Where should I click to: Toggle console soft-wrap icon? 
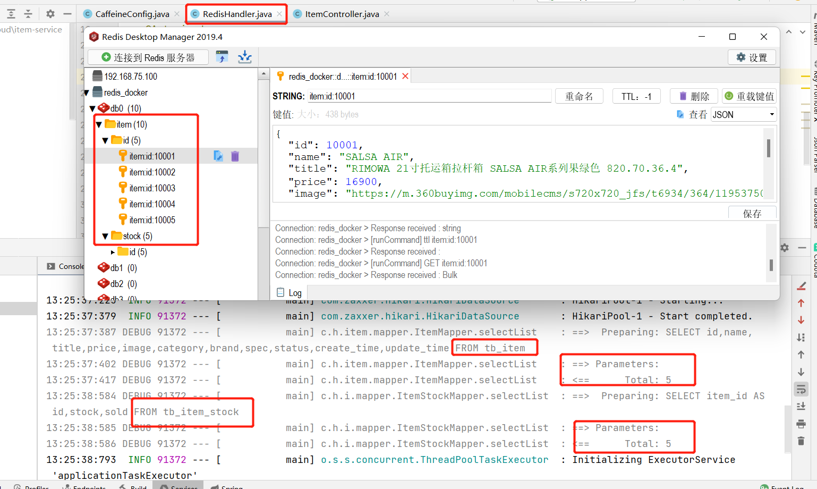(x=801, y=389)
